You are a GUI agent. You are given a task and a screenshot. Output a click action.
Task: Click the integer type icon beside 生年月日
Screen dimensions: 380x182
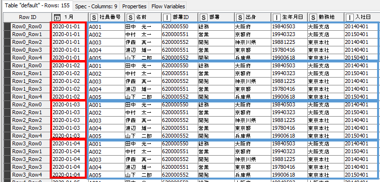pyautogui.click(x=276, y=17)
